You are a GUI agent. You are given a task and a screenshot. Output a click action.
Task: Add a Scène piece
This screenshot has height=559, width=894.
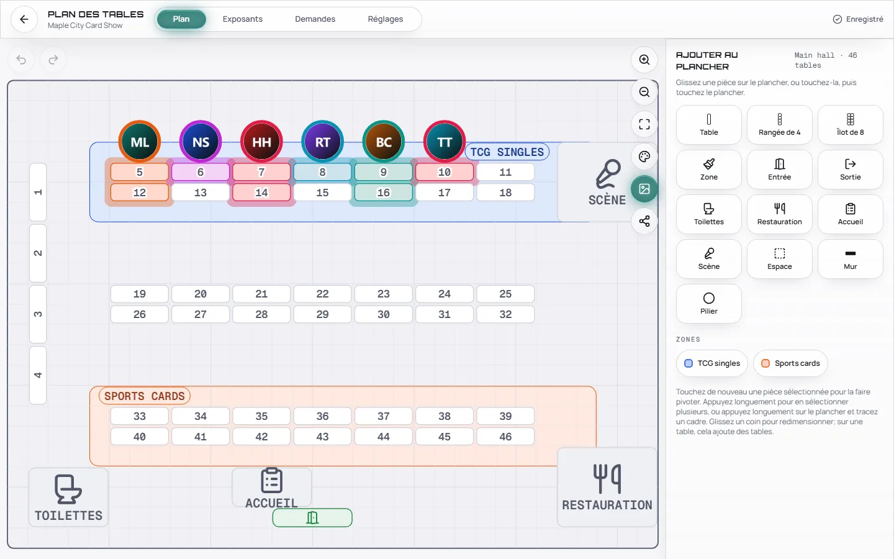[709, 259]
